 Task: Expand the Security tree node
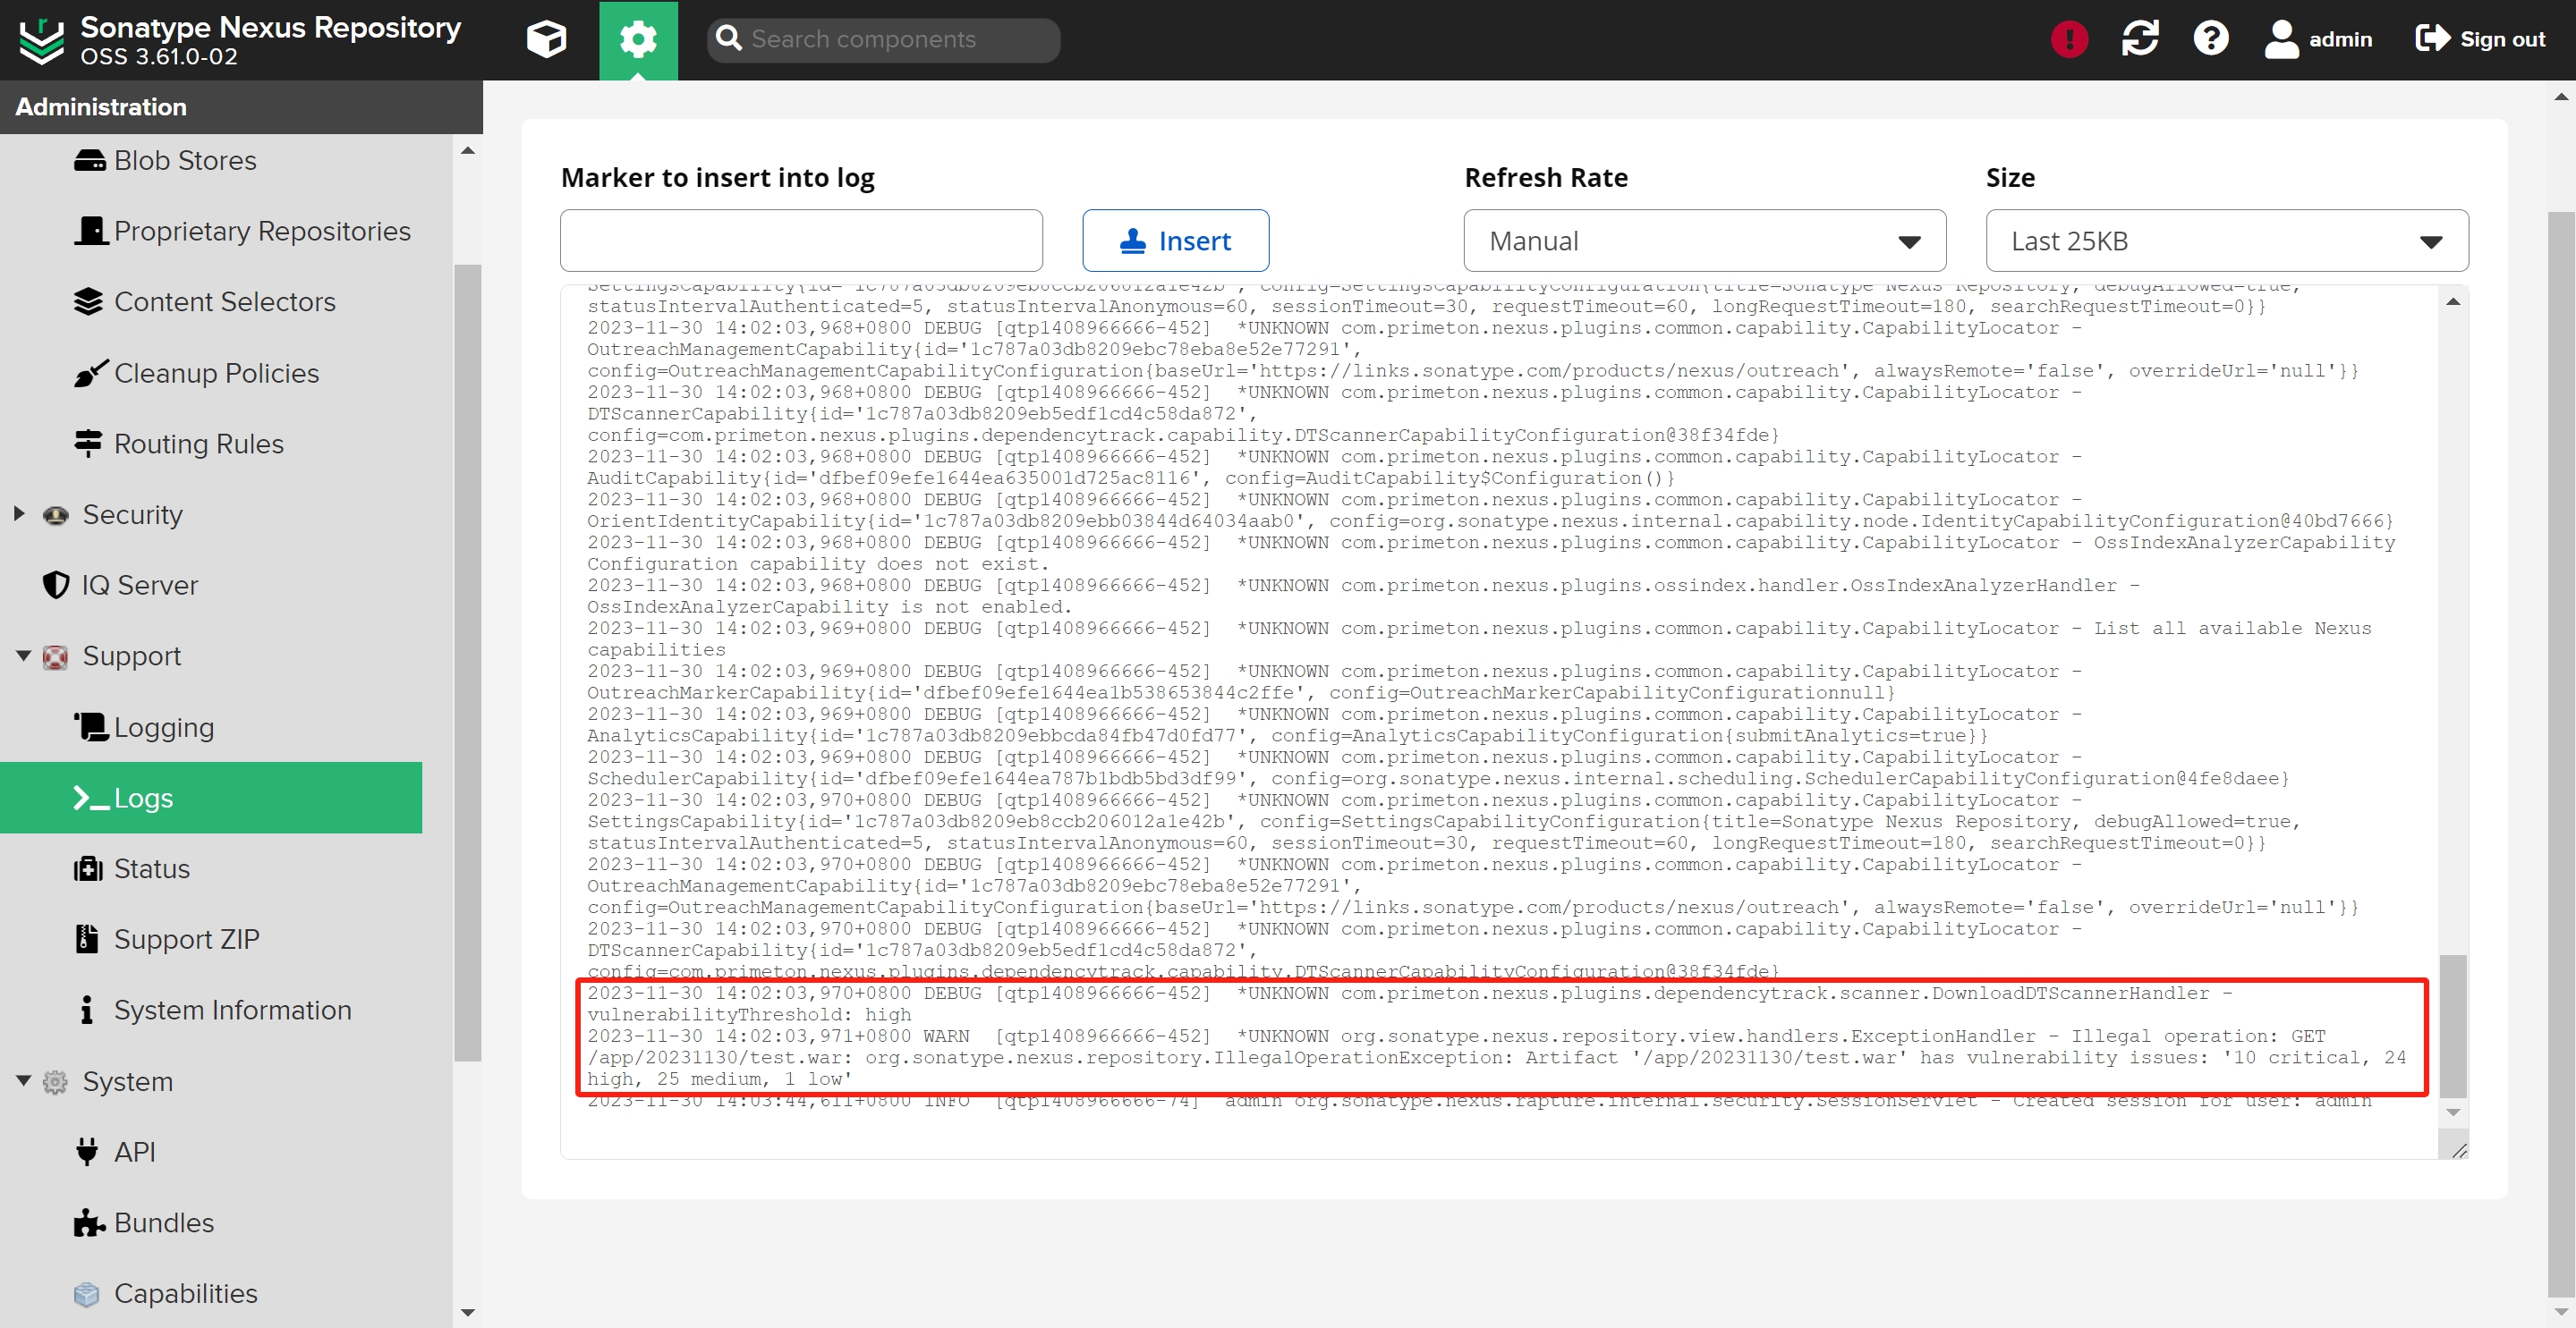[x=19, y=513]
